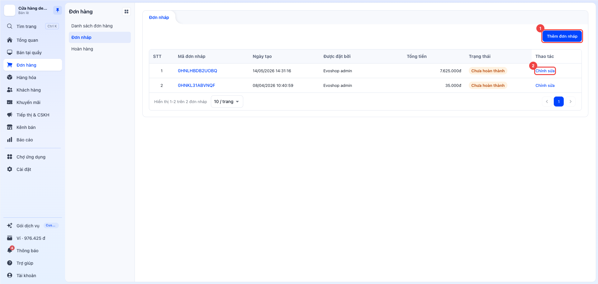598x284 pixels.
Task: Click the Hàng hóa box icon
Action: 10,77
